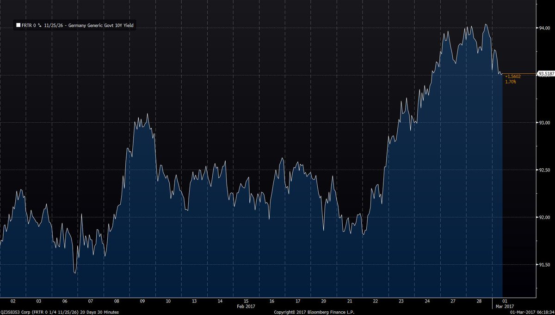Click date label 15 on x-axis
The image size is (555, 315).
point(246,301)
